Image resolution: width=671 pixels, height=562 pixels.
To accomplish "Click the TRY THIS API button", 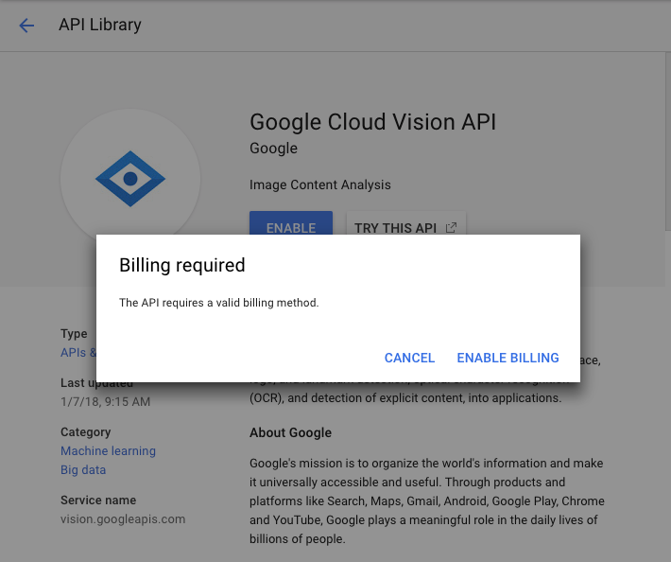I will pyautogui.click(x=405, y=223).
